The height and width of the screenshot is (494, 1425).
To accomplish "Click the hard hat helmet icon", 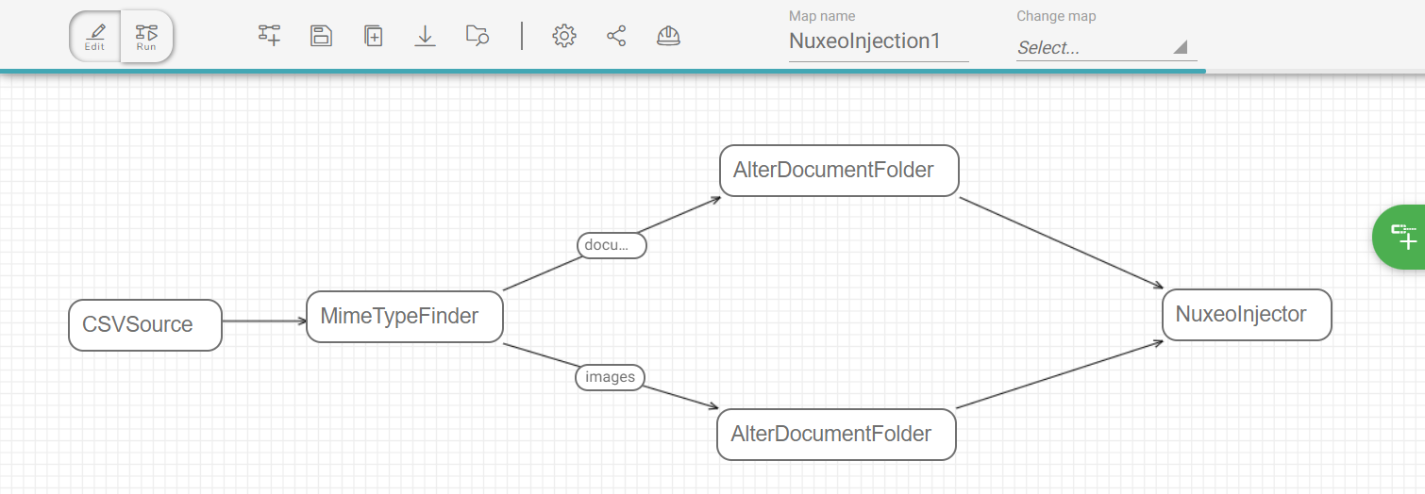I will coord(668,36).
